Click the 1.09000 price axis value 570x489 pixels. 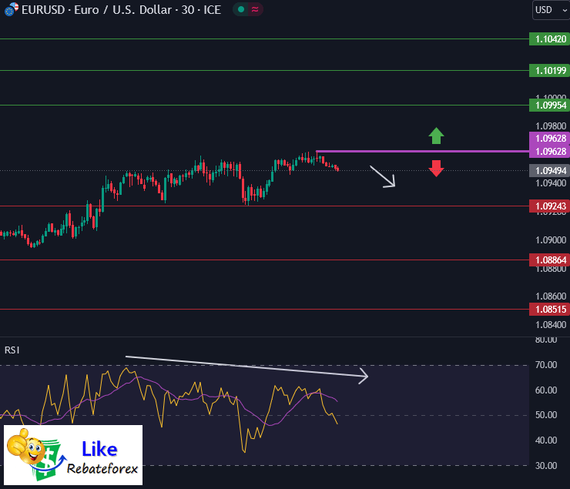tap(551, 240)
